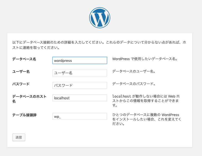The height and width of the screenshot is (156, 202).
Task: Click the wp_ table prefix field
Action: point(79,116)
